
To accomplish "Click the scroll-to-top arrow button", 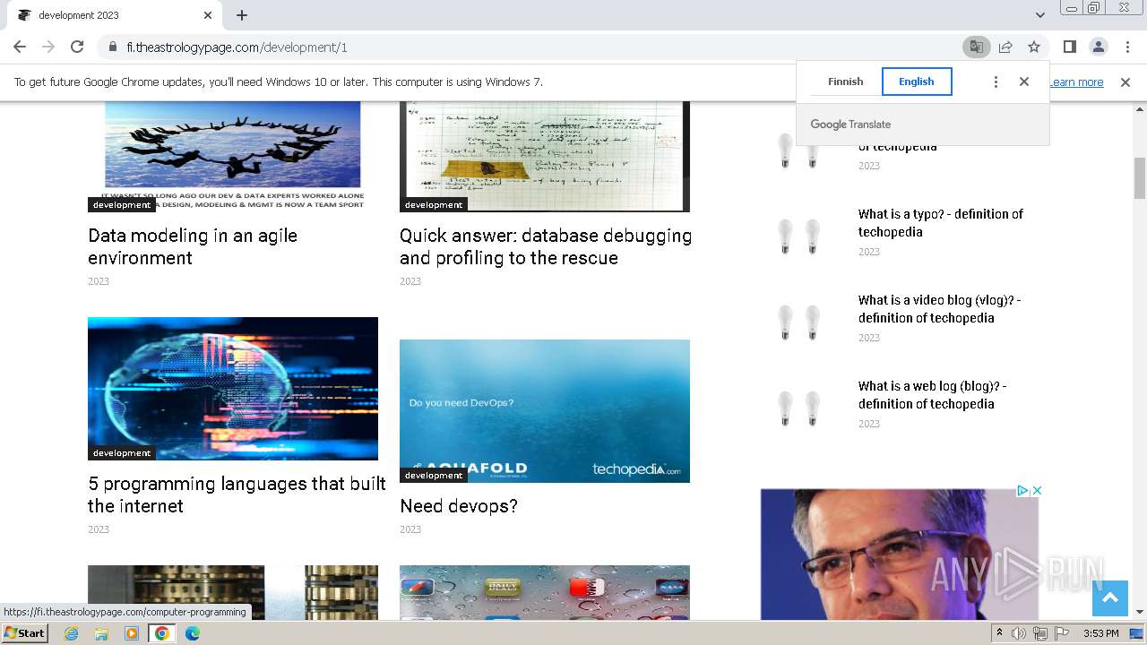I will [1109, 598].
